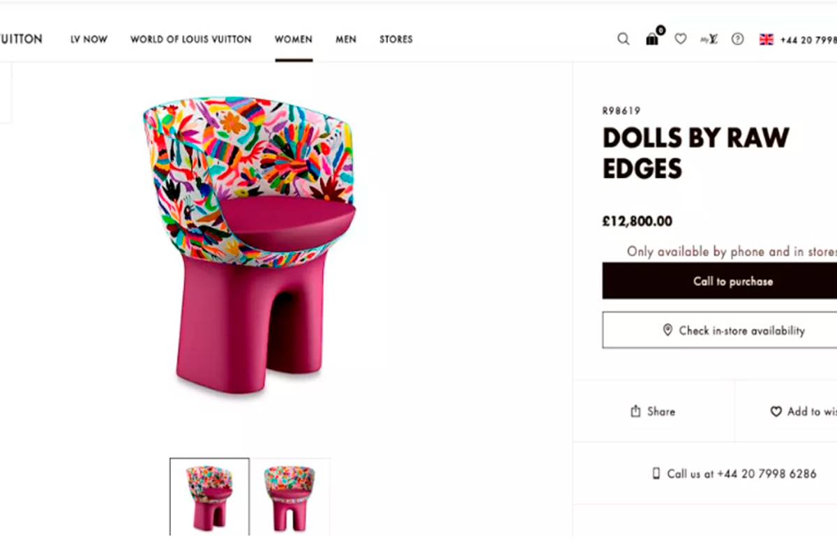Select the WOMEN navigation tab

coord(294,39)
